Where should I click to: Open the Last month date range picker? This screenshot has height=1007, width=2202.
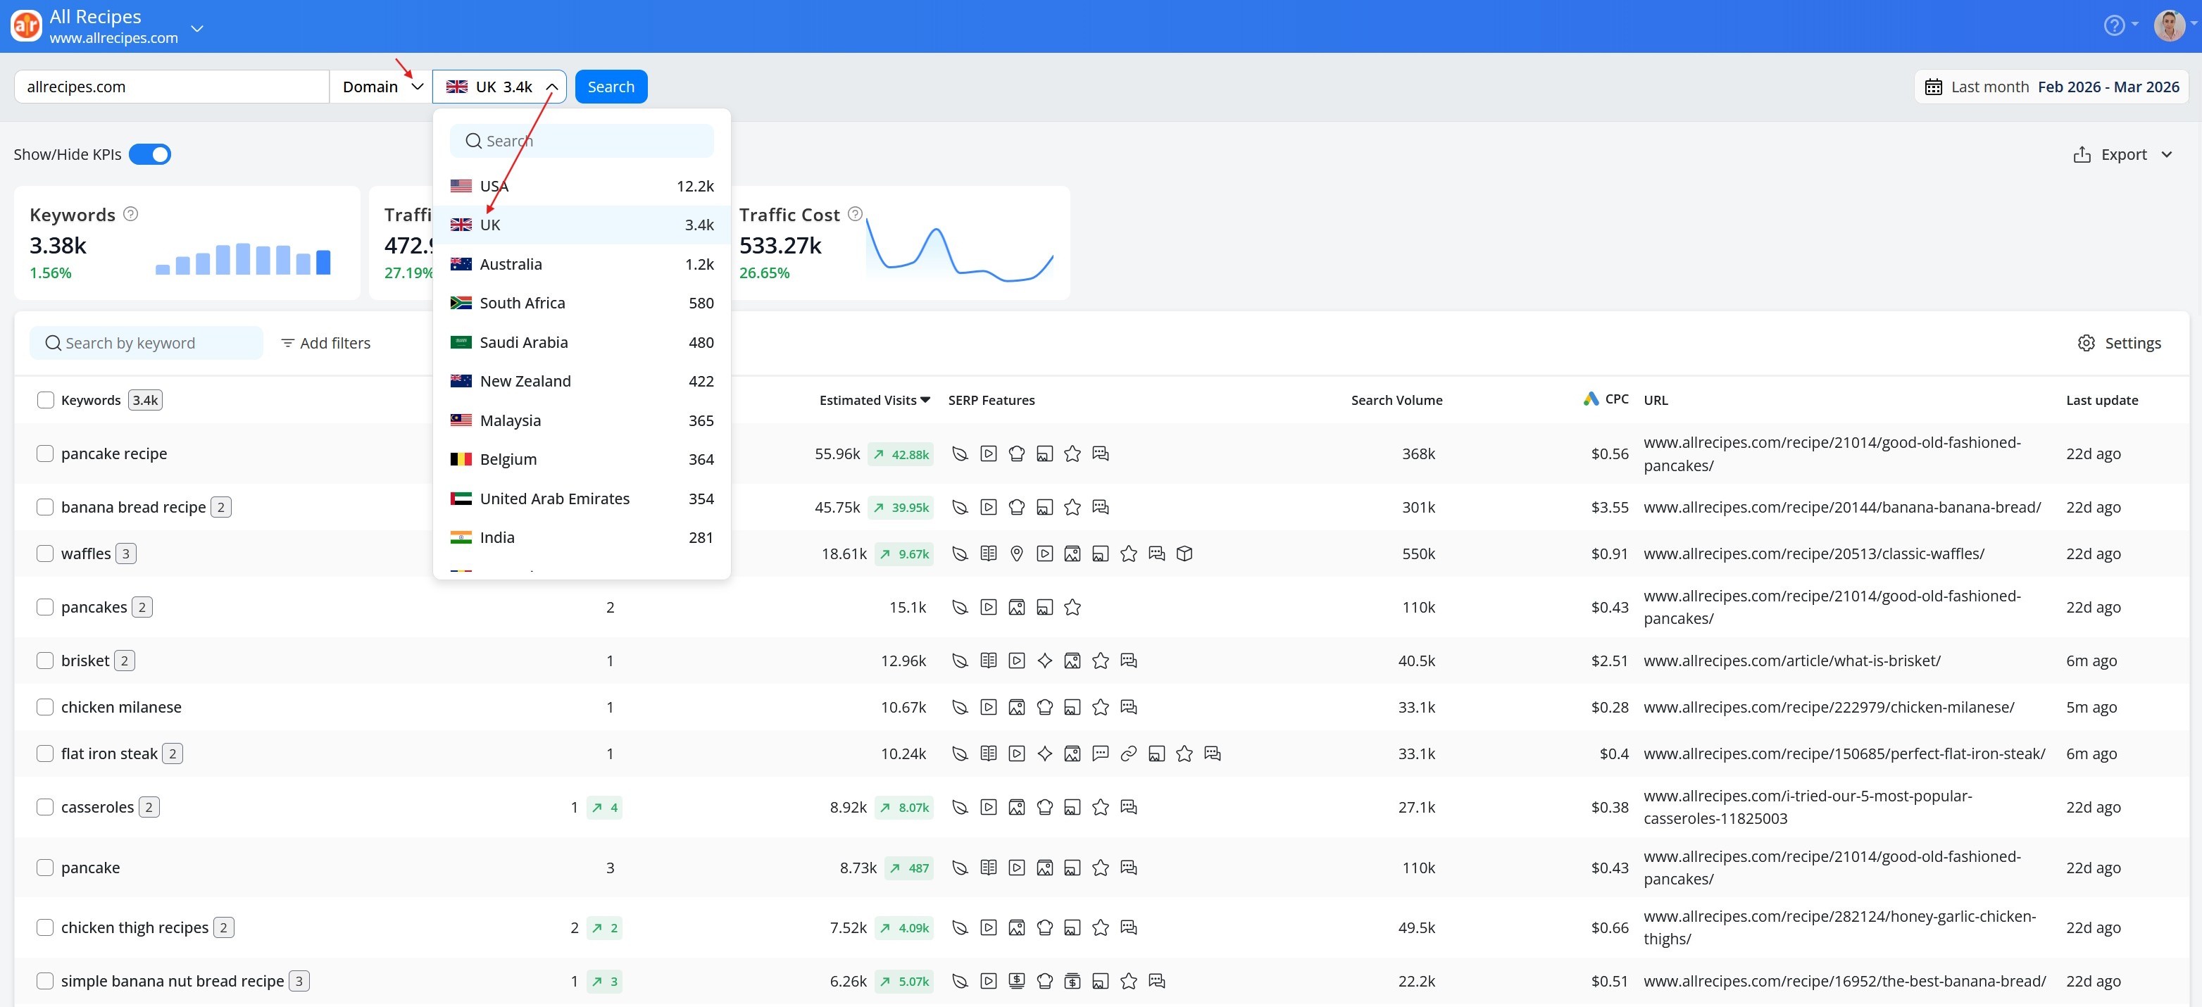pyautogui.click(x=2051, y=87)
